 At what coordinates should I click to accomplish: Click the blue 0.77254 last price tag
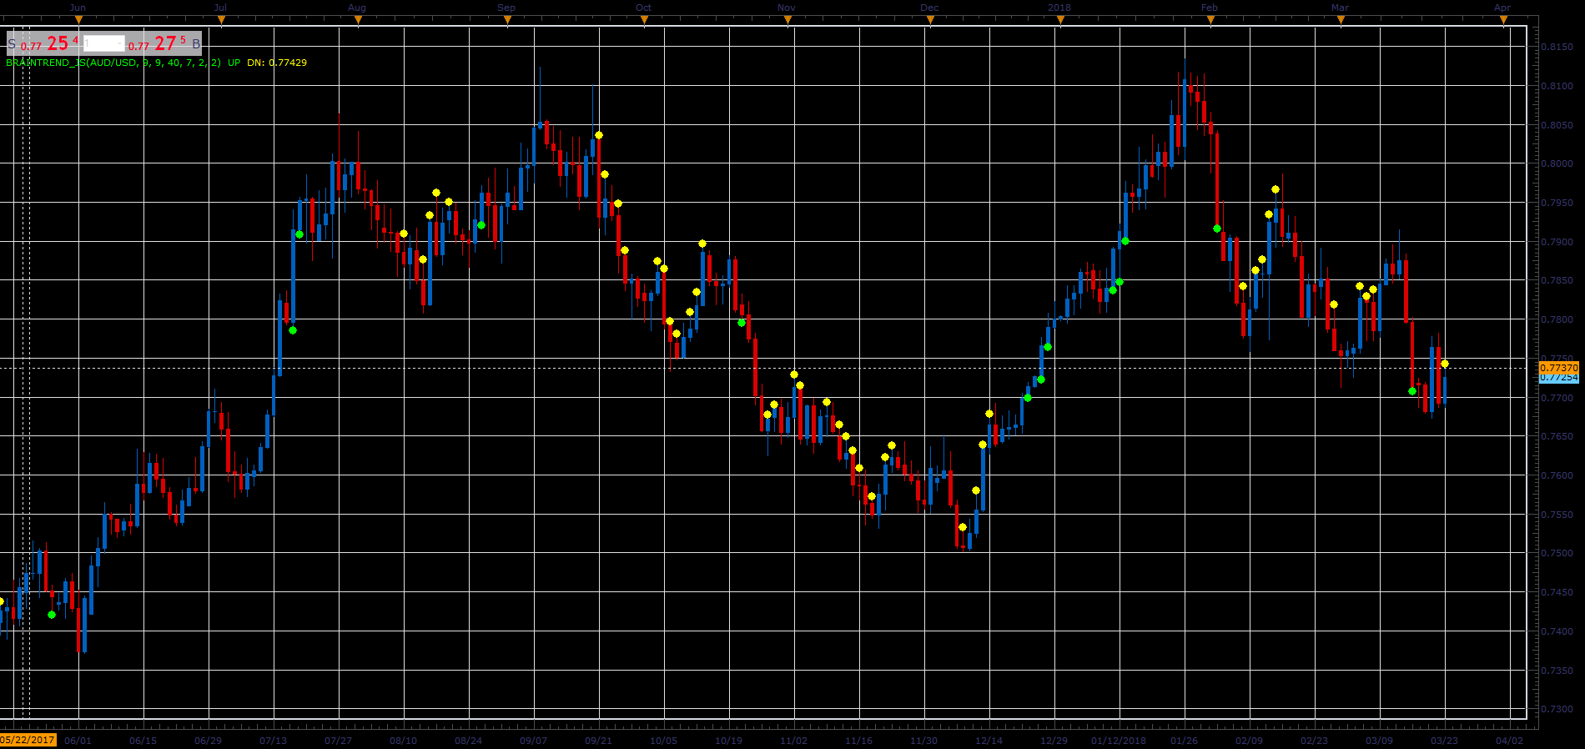point(1559,378)
